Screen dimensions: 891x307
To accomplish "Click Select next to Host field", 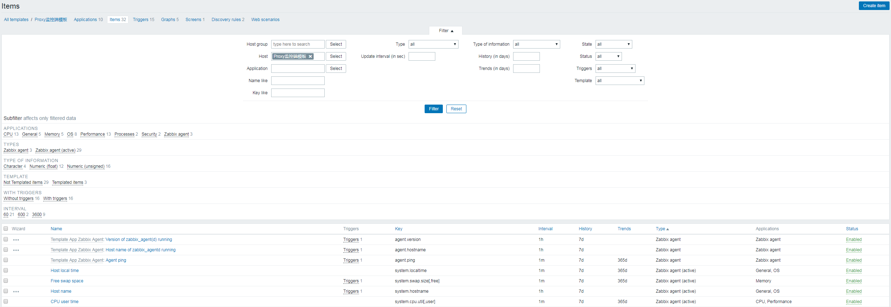I will point(336,56).
